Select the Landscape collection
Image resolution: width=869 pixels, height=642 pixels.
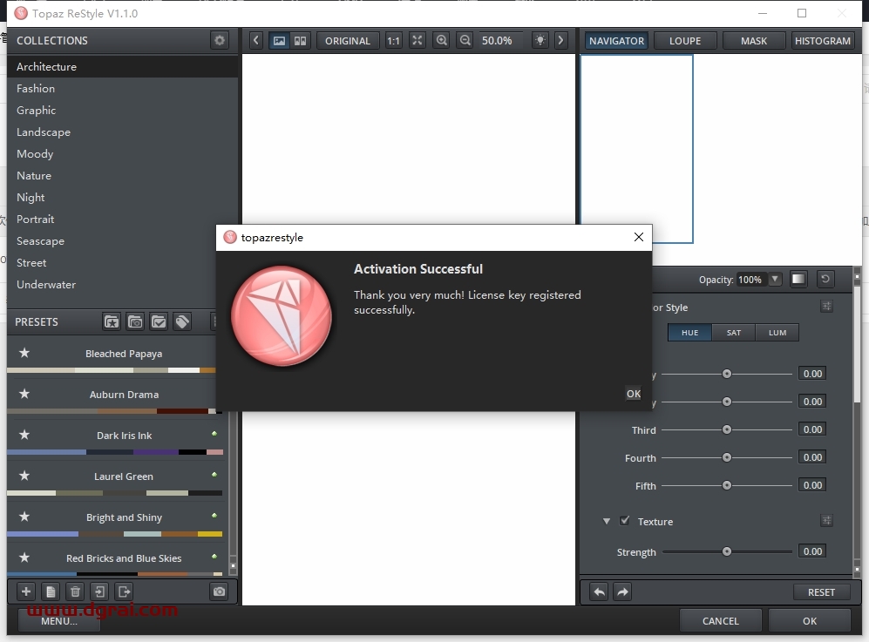44,132
